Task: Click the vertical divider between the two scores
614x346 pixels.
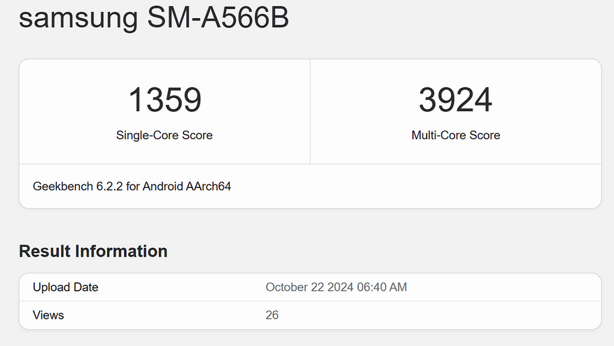Action: (x=310, y=112)
